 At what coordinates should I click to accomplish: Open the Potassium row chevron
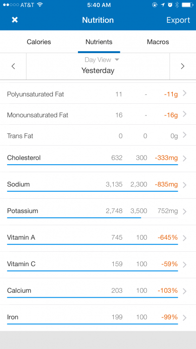click(x=184, y=211)
